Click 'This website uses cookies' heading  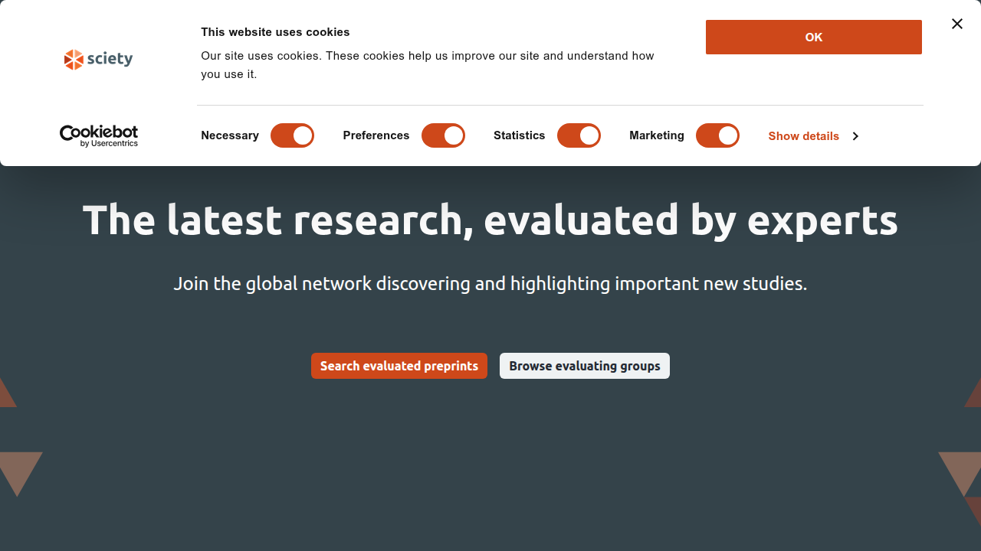[275, 32]
